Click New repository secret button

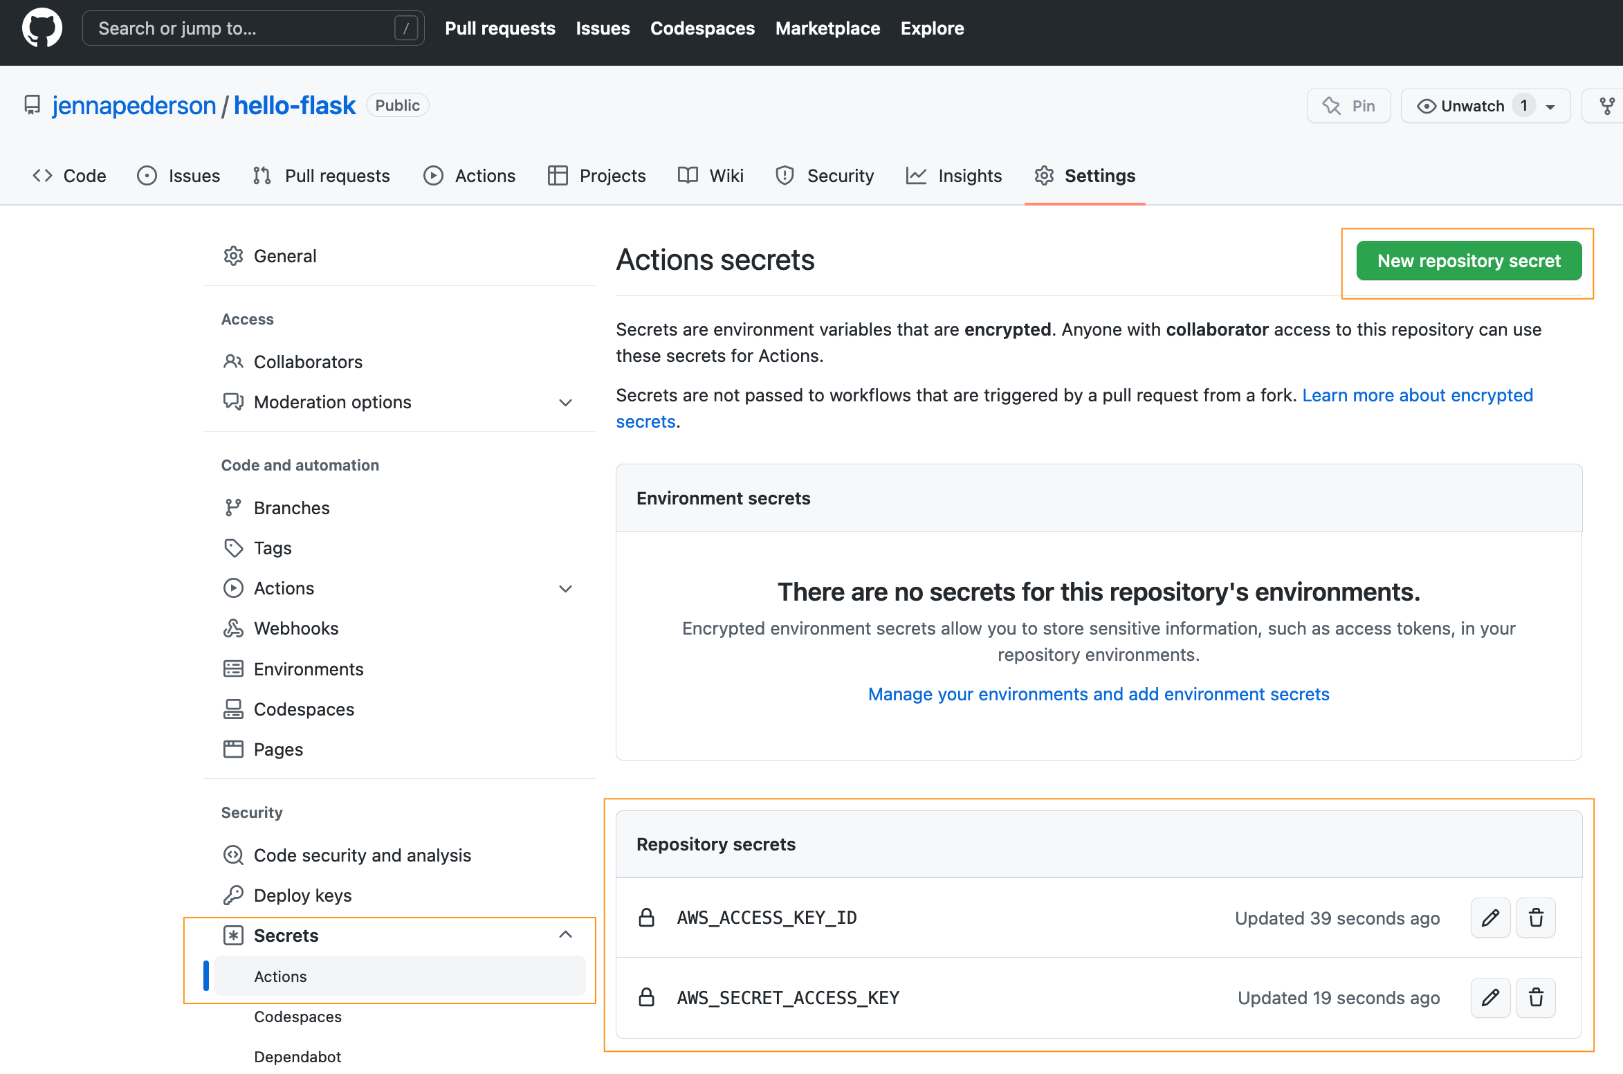coord(1469,261)
